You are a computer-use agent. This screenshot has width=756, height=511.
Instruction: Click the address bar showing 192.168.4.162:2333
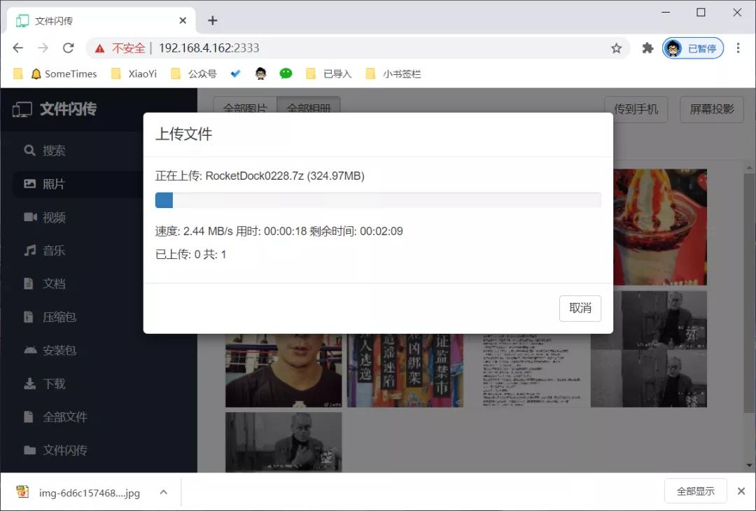357,48
